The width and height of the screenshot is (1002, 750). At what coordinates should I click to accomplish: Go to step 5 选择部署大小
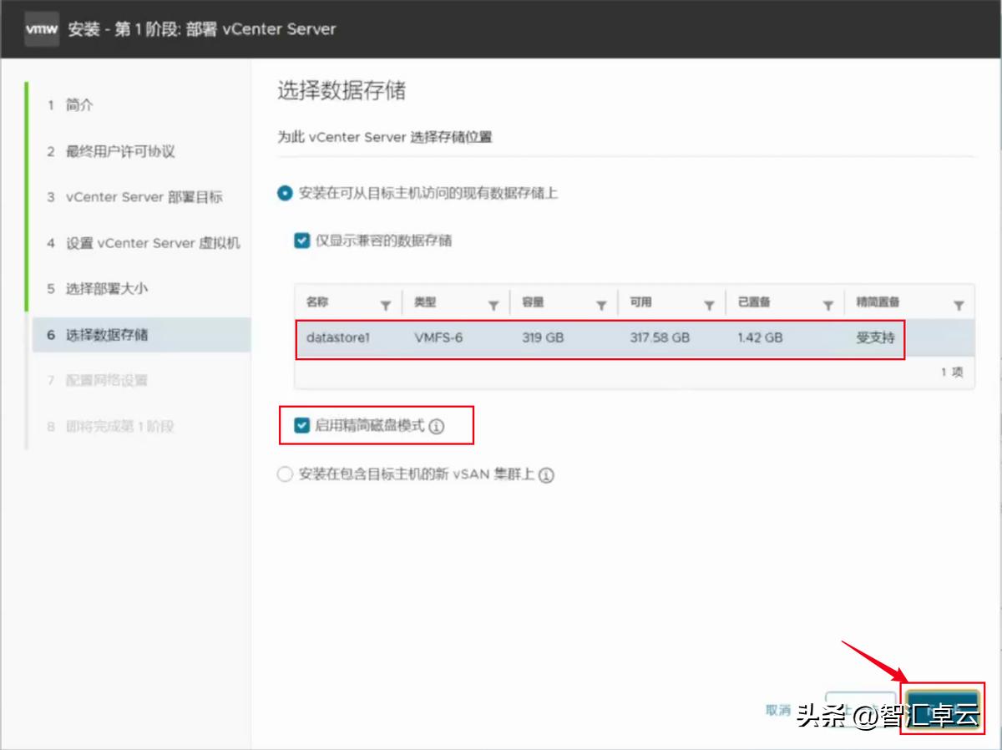click(98, 289)
